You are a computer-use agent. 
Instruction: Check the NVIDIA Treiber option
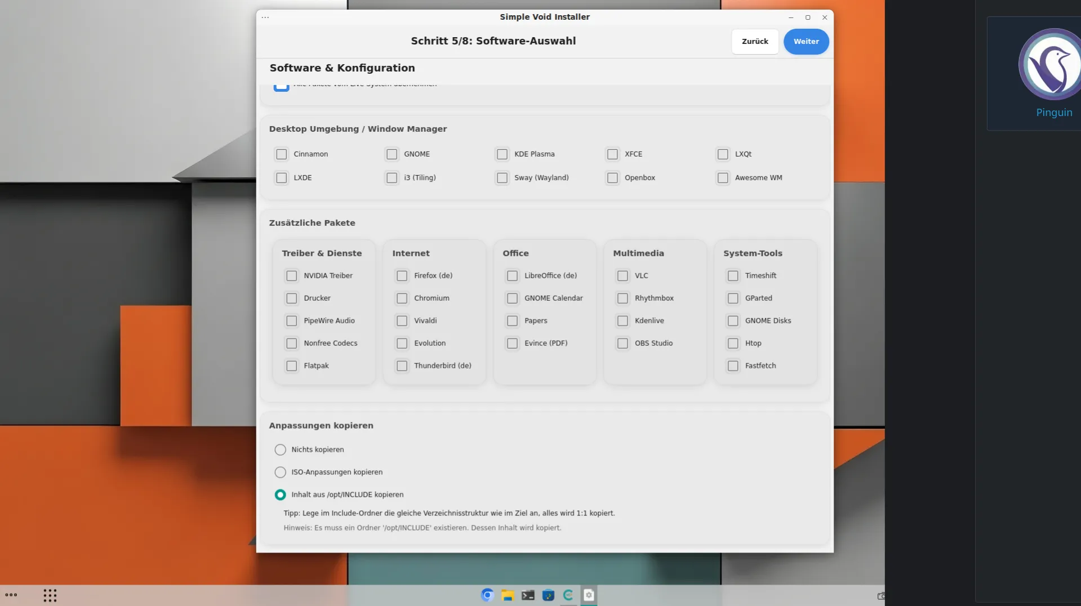[291, 276]
